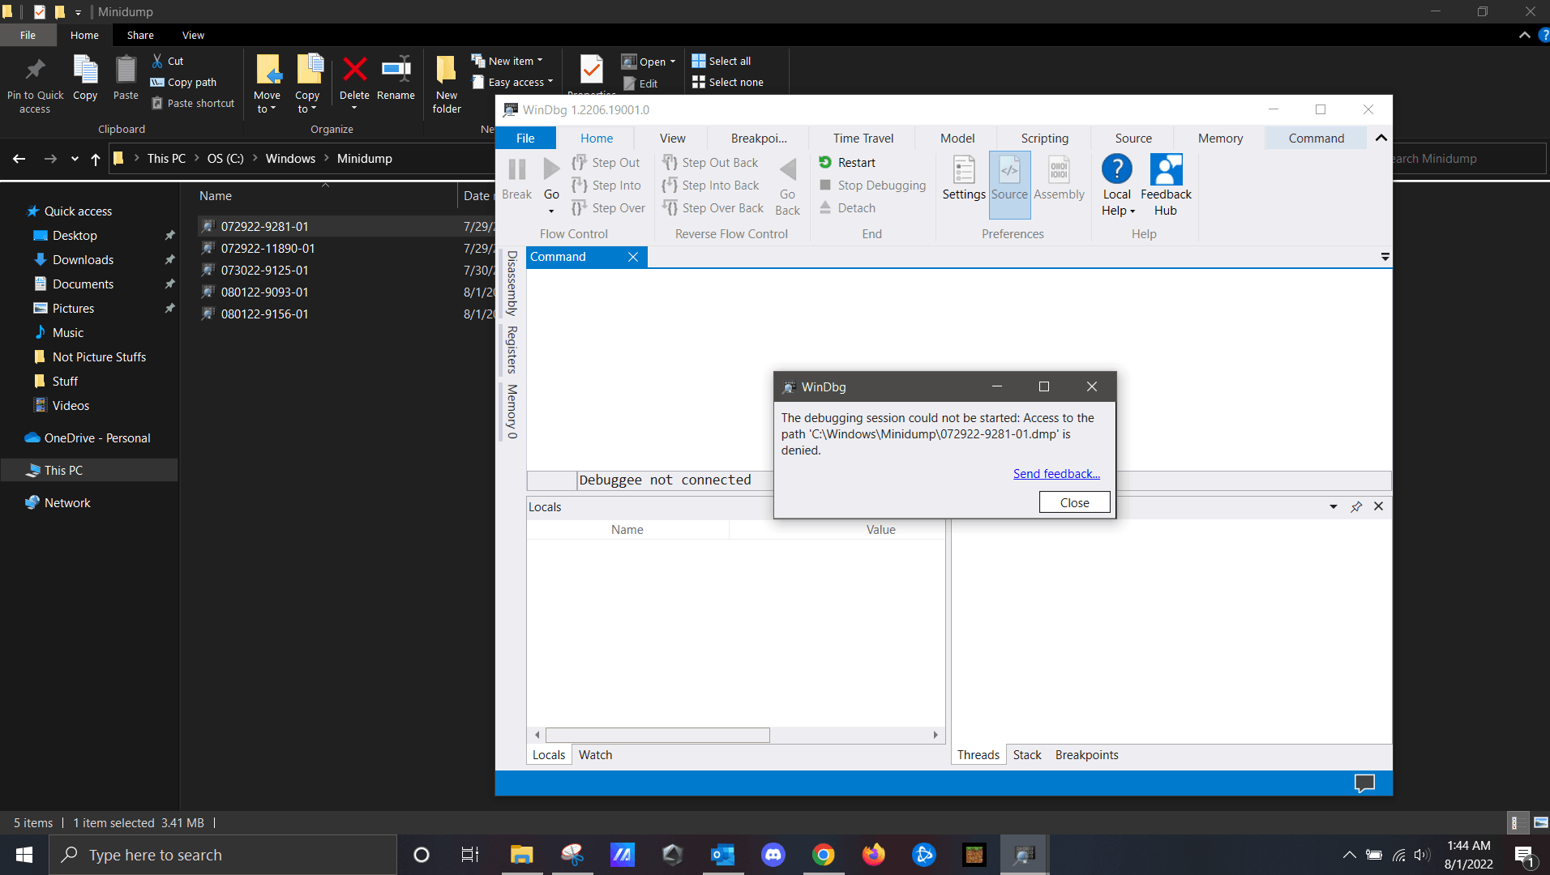Open the Watch tab
The height and width of the screenshot is (875, 1550).
596,755
